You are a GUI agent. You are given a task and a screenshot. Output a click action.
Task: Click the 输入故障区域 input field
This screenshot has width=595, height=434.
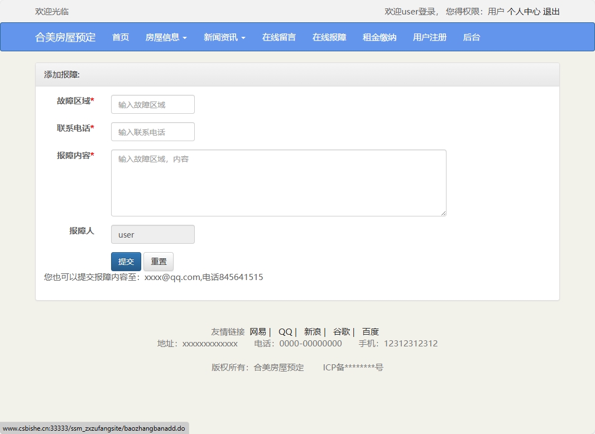152,104
